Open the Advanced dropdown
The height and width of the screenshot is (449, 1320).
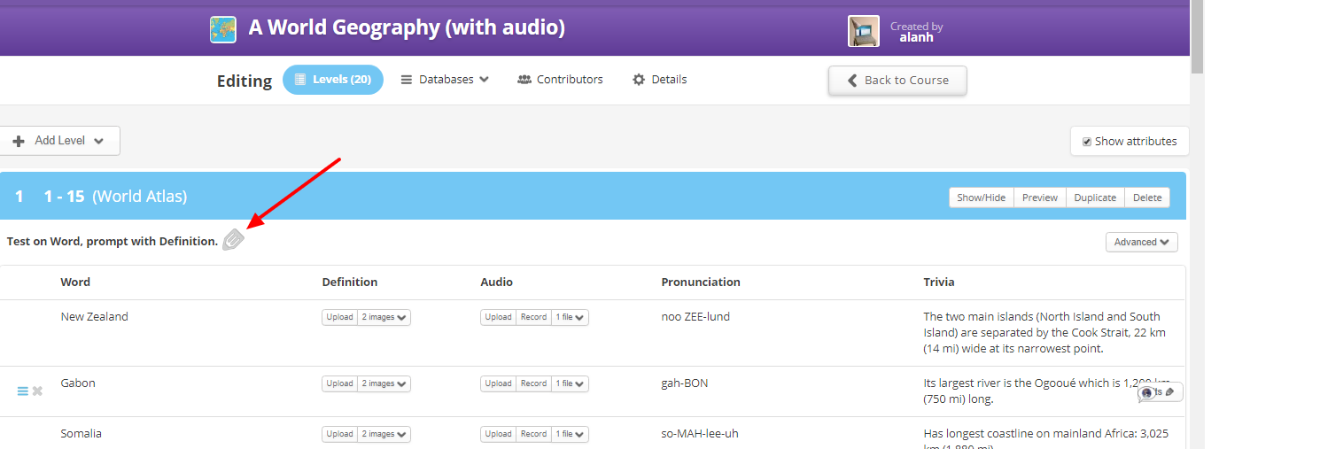click(x=1141, y=242)
